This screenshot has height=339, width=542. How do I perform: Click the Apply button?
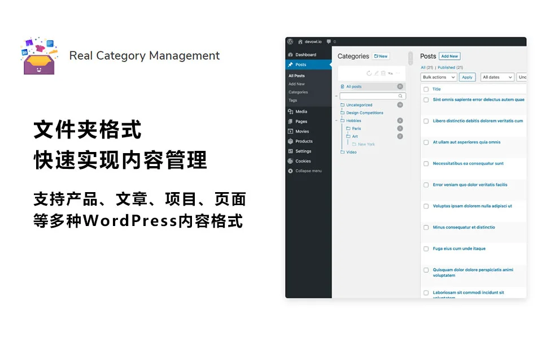[x=467, y=77]
